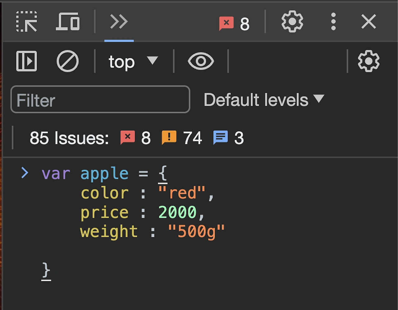Click the red page errors icon in issues bar
The image size is (398, 310).
[127, 137]
